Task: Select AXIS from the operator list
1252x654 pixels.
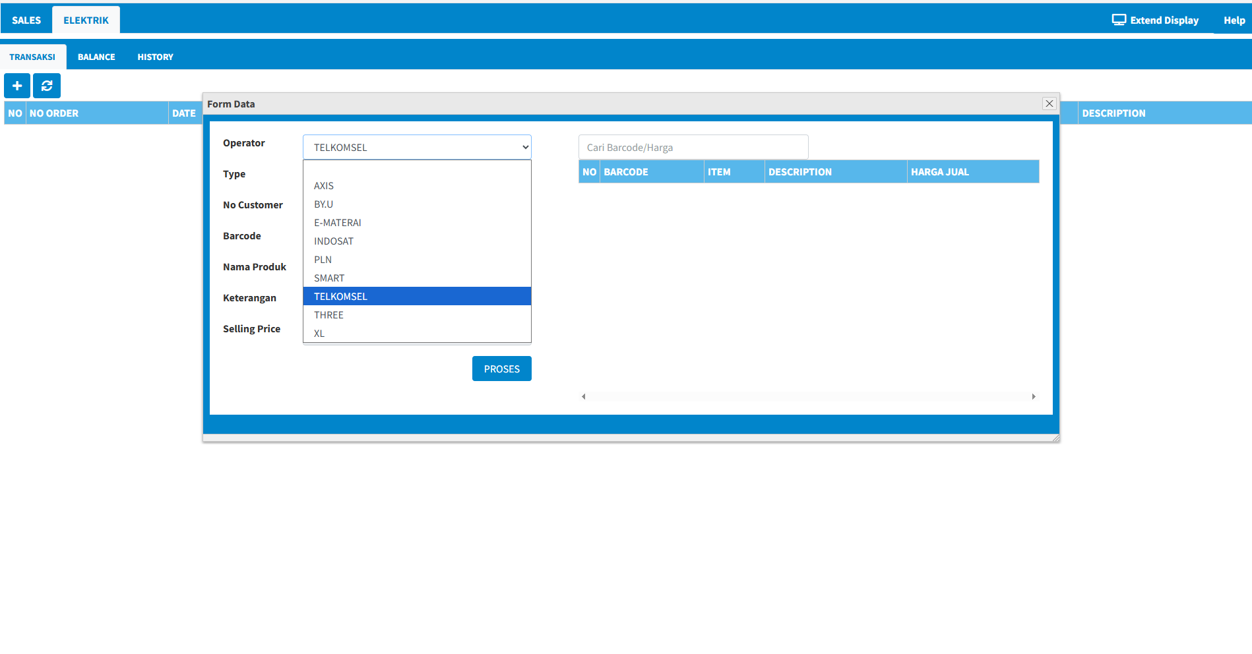Action: (417, 186)
